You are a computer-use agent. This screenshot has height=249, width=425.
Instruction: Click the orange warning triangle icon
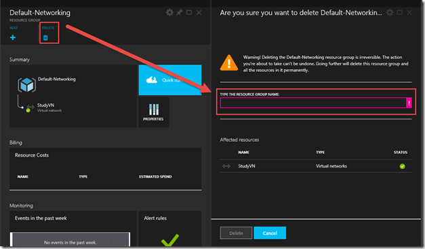coord(229,63)
